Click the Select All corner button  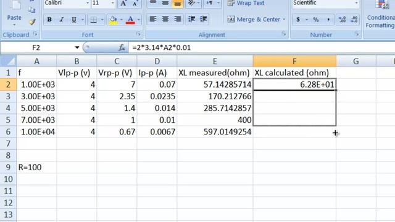pyautogui.click(x=8, y=61)
